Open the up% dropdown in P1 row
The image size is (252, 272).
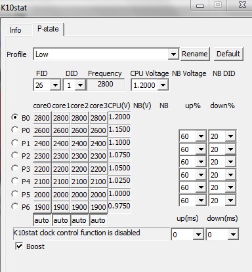[x=192, y=149]
